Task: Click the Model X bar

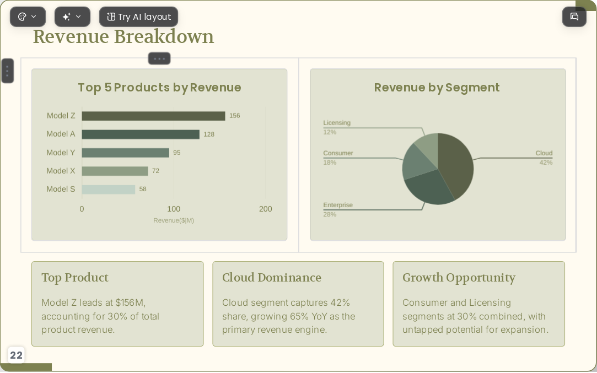Action: point(115,171)
